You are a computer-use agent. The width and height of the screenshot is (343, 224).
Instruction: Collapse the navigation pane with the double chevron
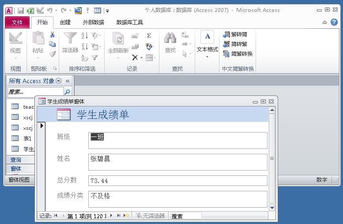[68, 81]
